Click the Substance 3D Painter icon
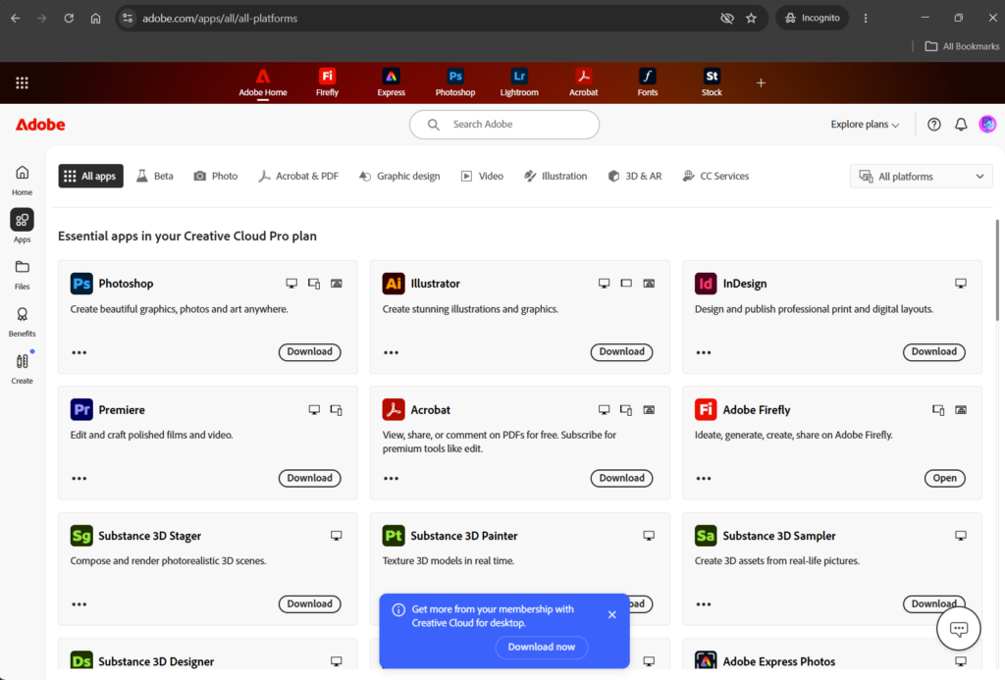Screen dimensions: 1005x680 point(394,536)
